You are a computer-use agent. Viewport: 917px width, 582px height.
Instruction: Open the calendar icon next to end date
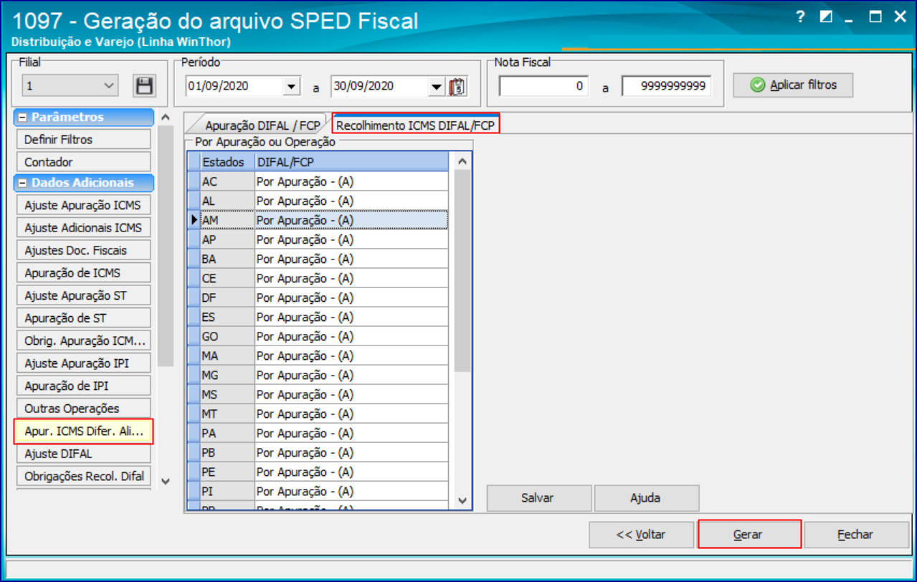click(x=457, y=86)
